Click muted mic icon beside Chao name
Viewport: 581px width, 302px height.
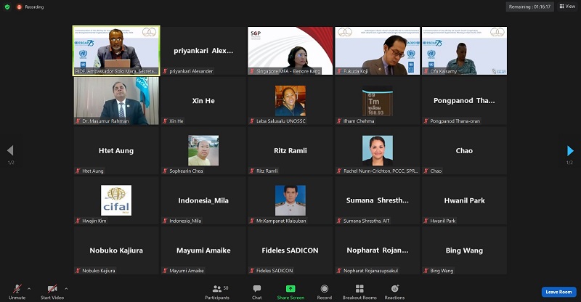click(x=426, y=171)
